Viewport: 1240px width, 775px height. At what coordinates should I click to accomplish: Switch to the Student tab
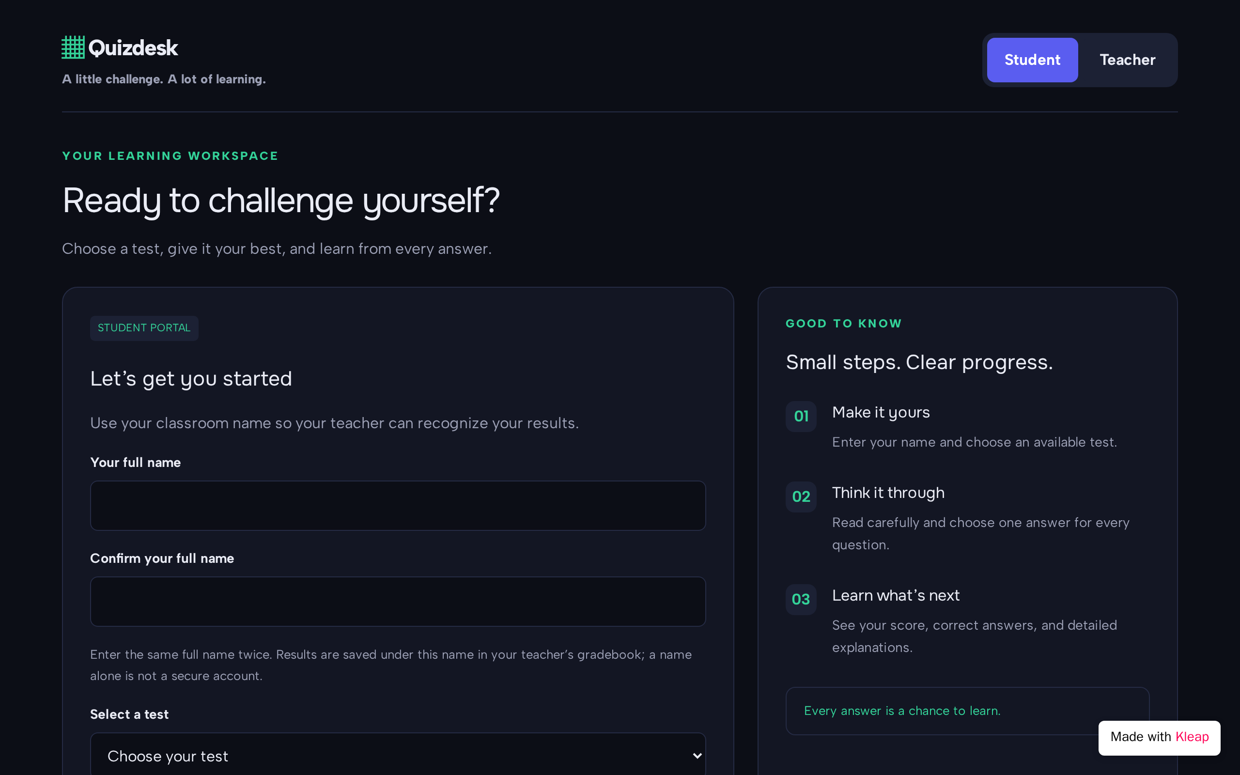tap(1032, 60)
